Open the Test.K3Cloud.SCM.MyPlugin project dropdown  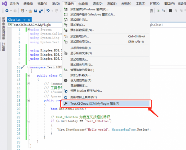click(x=31, y=24)
